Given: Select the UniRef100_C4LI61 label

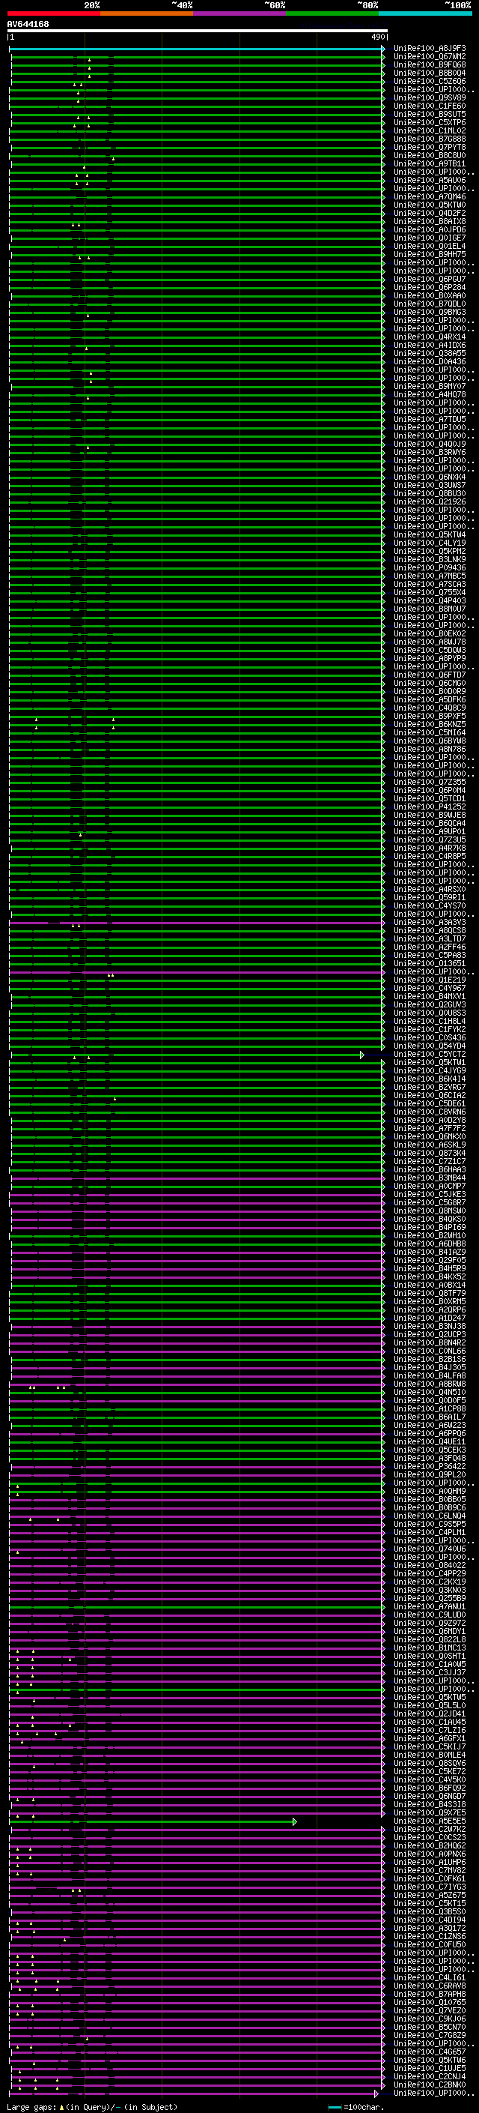Looking at the screenshot, I should 429,1977.
